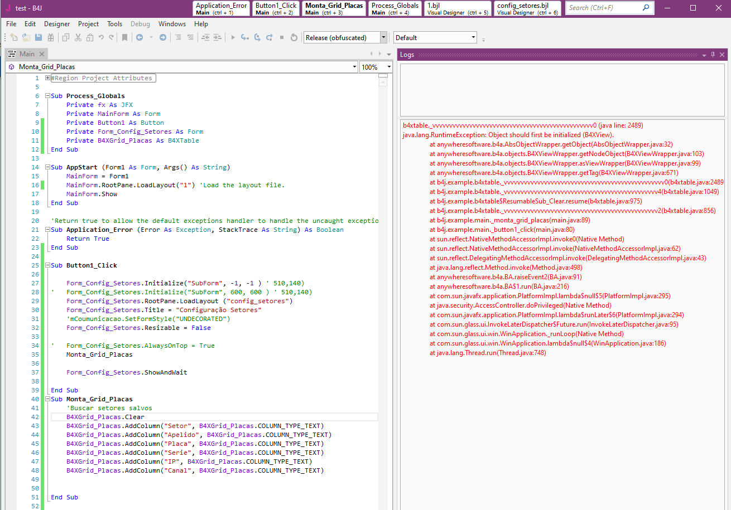Pin the Logs panel

click(713, 54)
